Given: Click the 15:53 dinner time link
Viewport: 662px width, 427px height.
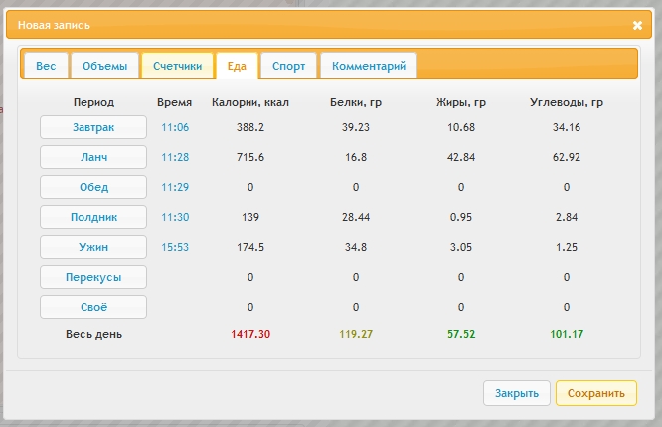Looking at the screenshot, I should (x=175, y=246).
